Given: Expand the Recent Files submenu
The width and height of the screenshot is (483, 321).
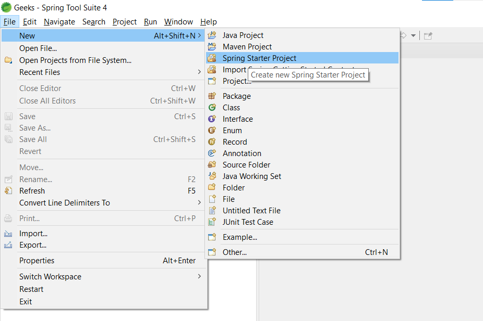Looking at the screenshot, I should (199, 72).
